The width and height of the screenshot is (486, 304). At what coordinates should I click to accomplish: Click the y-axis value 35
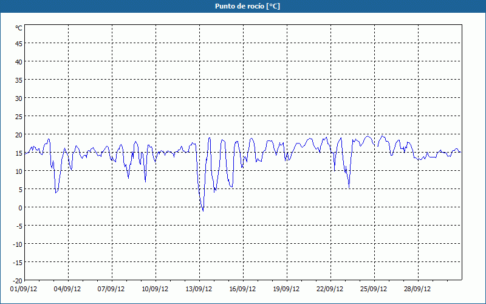pyautogui.click(x=19, y=80)
